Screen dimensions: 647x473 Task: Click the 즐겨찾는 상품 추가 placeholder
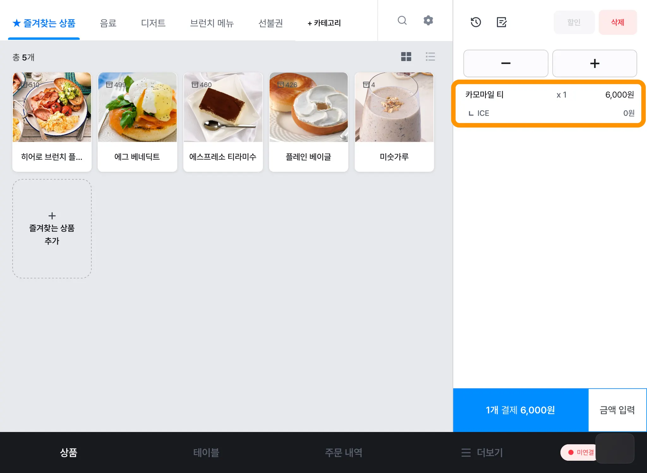point(52,229)
